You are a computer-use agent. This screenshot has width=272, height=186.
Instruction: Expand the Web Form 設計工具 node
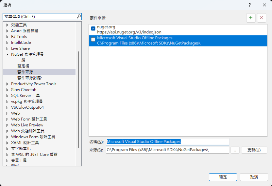[7, 120]
